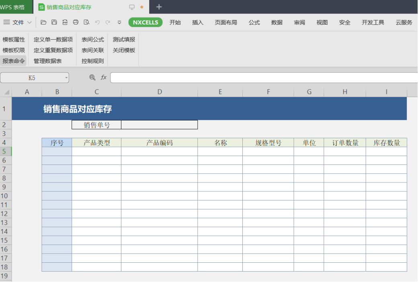Click the Export to PDF icon

(x=65, y=22)
